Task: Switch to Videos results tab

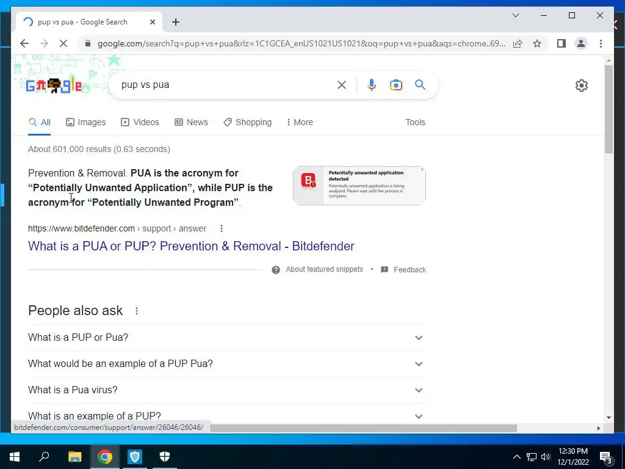Action: pyautogui.click(x=140, y=122)
